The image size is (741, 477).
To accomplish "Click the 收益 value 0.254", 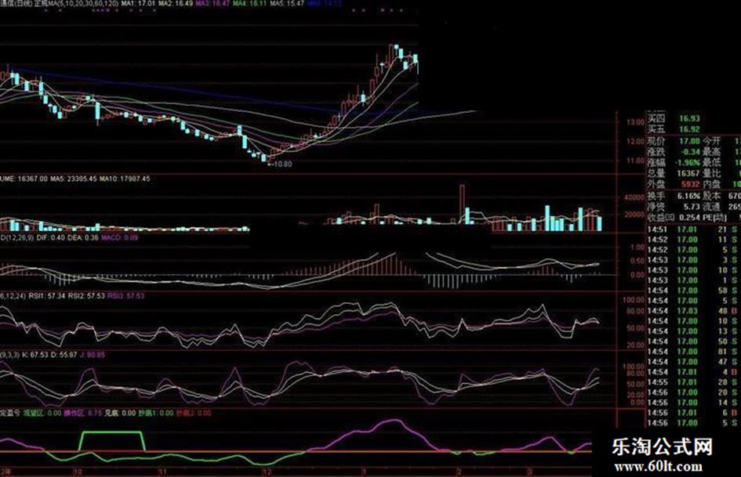I will coord(689,217).
